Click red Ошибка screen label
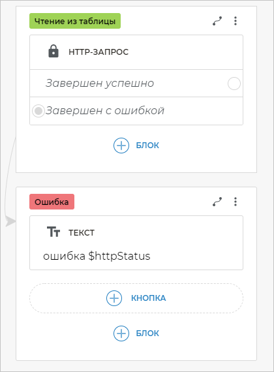This screenshot has height=372, width=274. (x=52, y=202)
